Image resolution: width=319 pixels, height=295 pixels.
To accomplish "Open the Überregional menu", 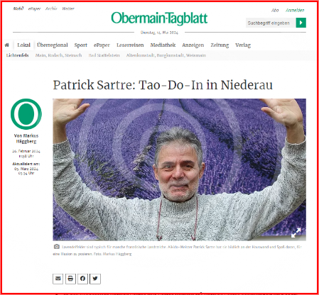I will pos(53,45).
